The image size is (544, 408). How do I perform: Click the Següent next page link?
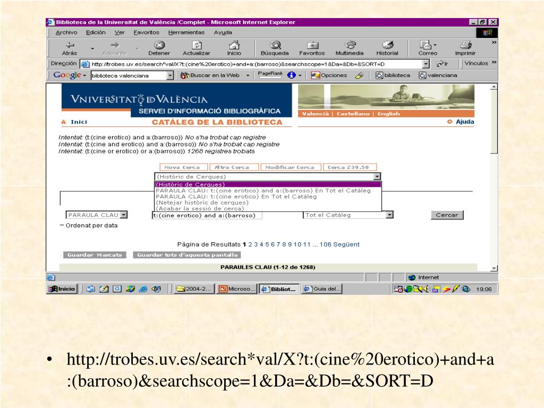(x=346, y=244)
